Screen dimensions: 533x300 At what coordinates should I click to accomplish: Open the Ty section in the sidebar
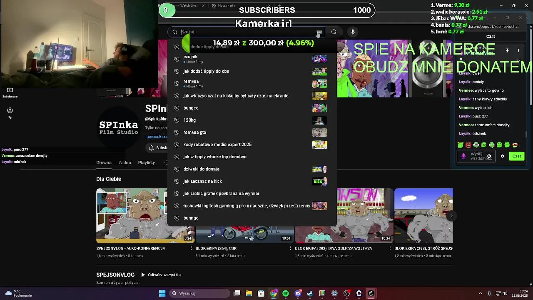pyautogui.click(x=10, y=113)
